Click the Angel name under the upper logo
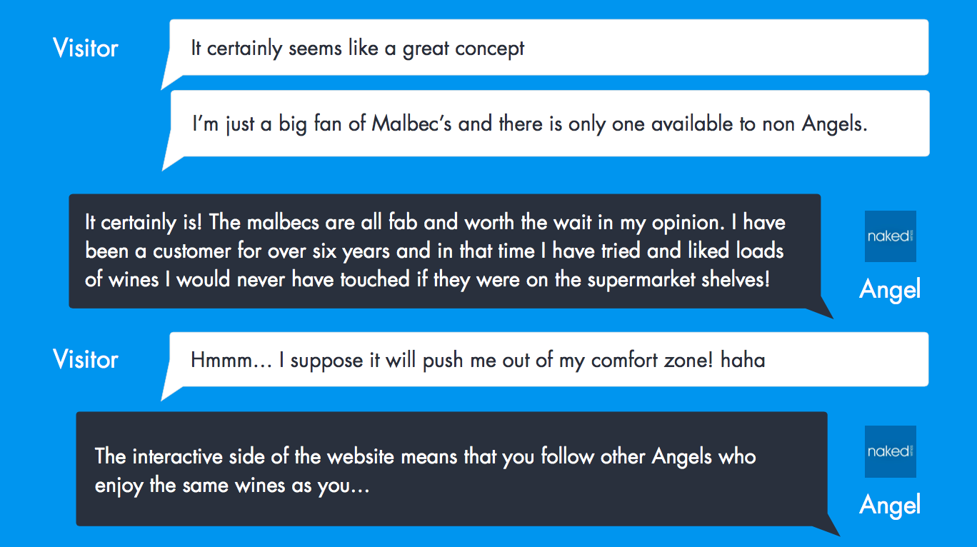Screen dimensions: 977x547 (890, 289)
